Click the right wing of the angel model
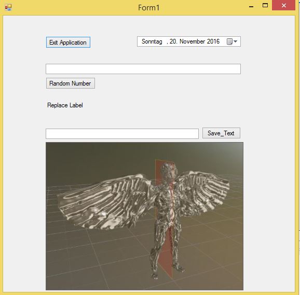The height and width of the screenshot is (295, 300). [203, 193]
